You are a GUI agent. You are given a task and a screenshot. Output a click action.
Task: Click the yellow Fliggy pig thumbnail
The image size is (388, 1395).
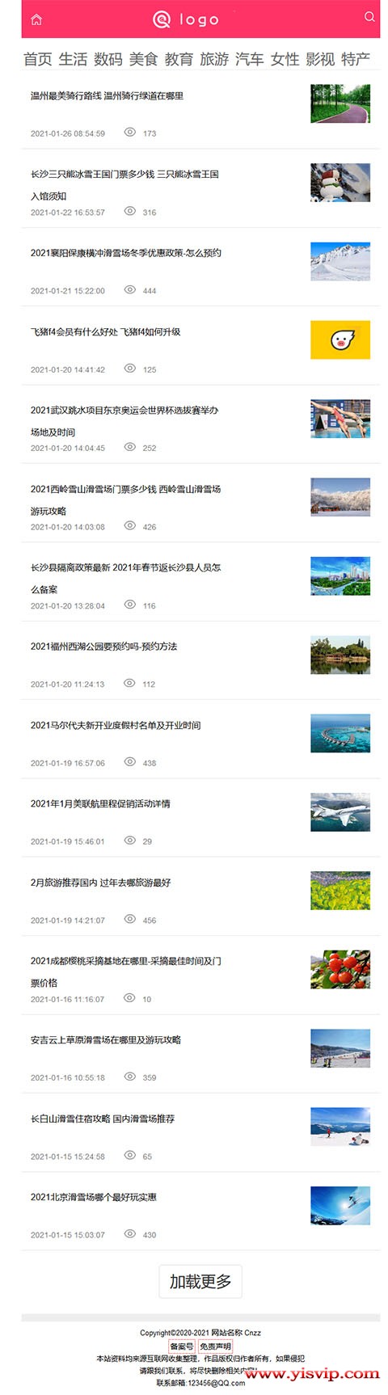pos(340,339)
